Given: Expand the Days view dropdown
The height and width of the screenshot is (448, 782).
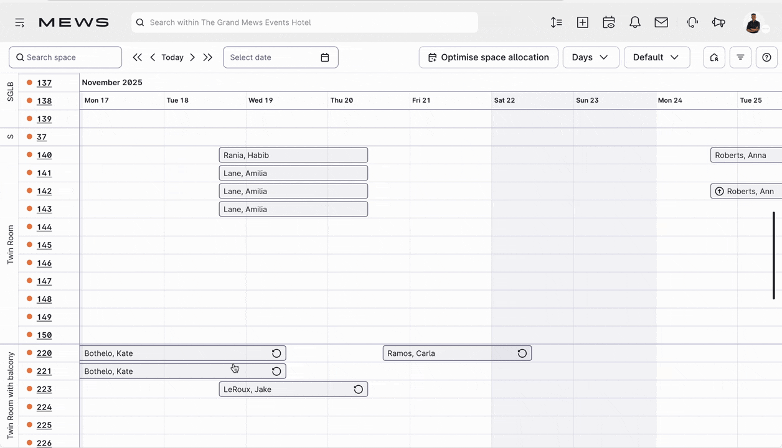Looking at the screenshot, I should 590,57.
